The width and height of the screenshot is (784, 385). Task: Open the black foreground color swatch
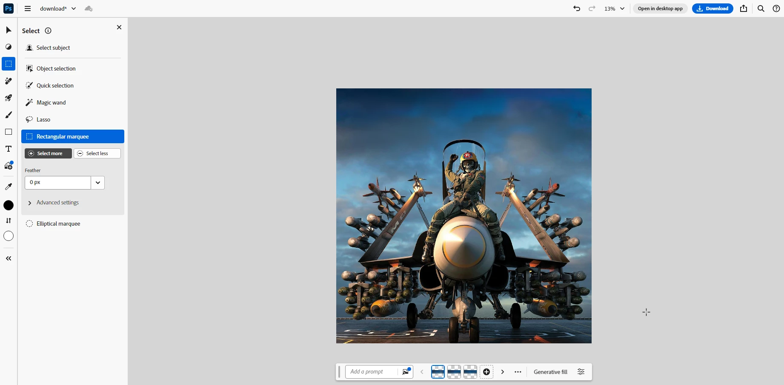9,205
